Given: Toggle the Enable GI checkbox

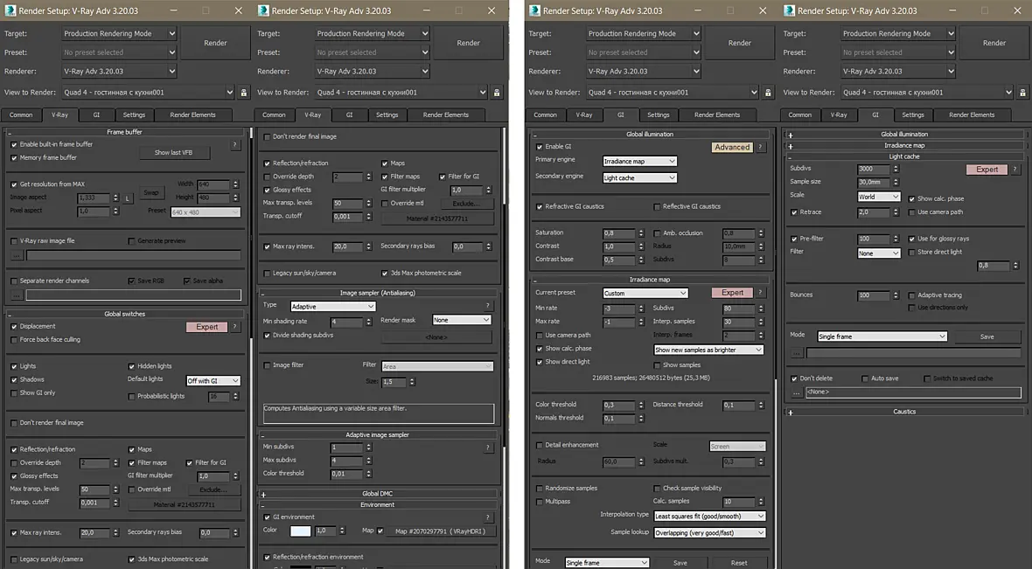Looking at the screenshot, I should [x=539, y=147].
